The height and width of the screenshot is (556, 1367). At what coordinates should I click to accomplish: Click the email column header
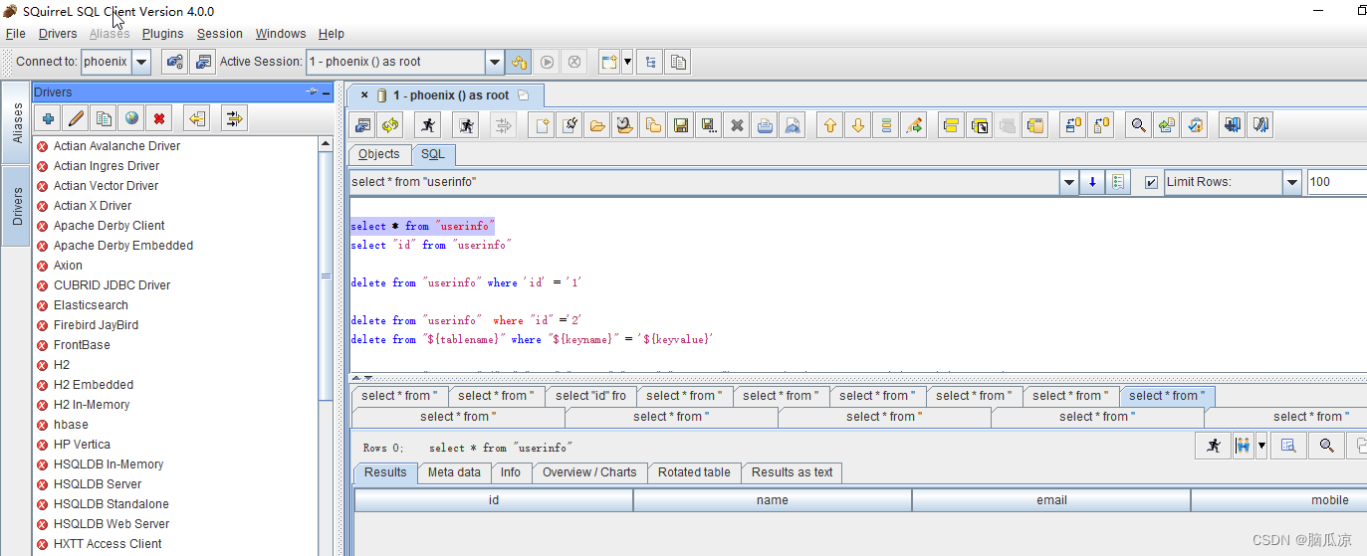1051,500
